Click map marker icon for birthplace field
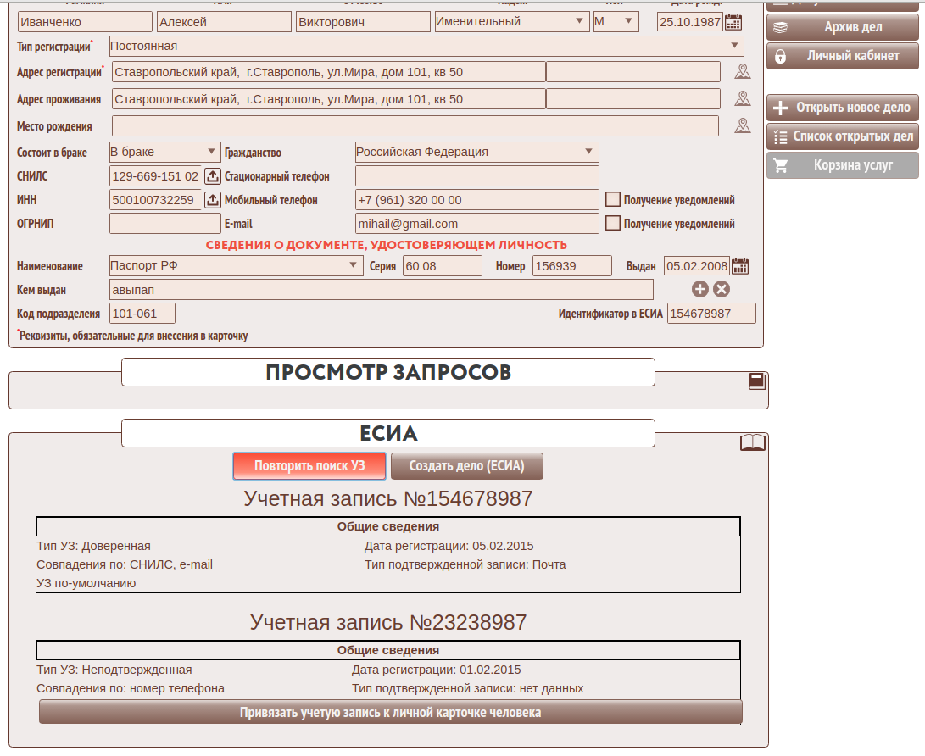The height and width of the screenshot is (756, 925). [743, 126]
